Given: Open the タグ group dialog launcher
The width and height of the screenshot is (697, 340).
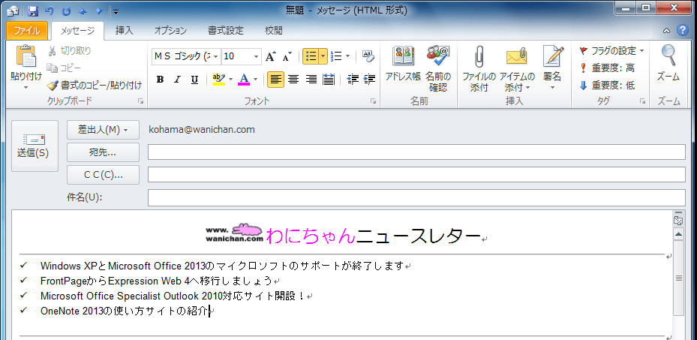Looking at the screenshot, I should pyautogui.click(x=643, y=102).
